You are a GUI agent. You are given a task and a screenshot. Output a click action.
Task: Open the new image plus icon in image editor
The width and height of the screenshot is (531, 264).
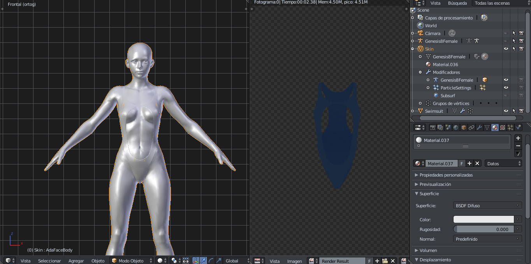click(377, 261)
